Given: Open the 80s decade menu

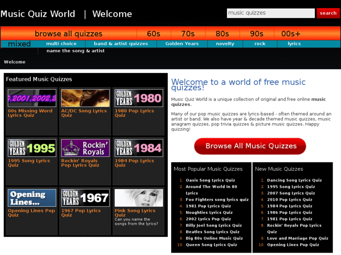Looking at the screenshot, I should (x=222, y=34).
